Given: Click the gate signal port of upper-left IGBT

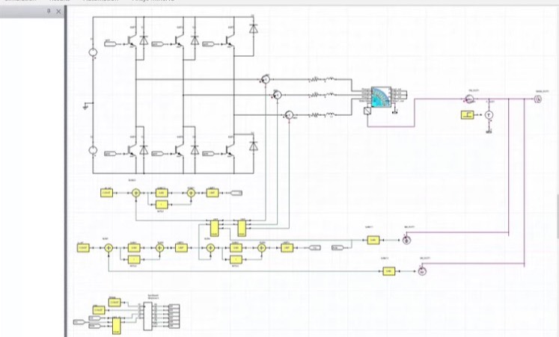Looking at the screenshot, I should 110,44.
